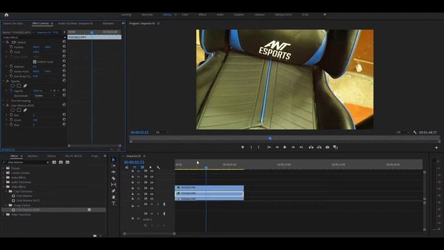Click Color Balance (RGB) pen mask
The height and width of the screenshot is (250, 444).
point(25,110)
